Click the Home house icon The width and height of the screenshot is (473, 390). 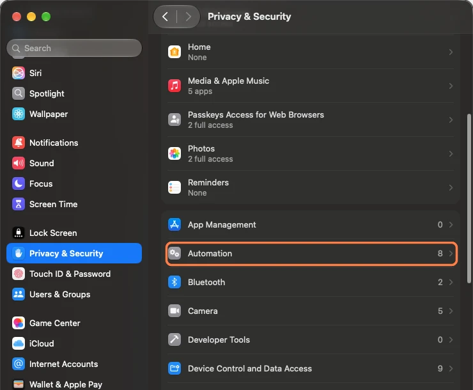pos(174,52)
